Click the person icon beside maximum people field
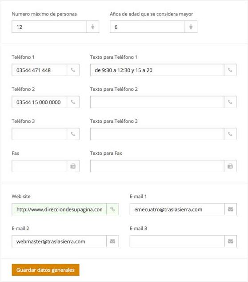This screenshot has height=282, width=248. (x=93, y=27)
